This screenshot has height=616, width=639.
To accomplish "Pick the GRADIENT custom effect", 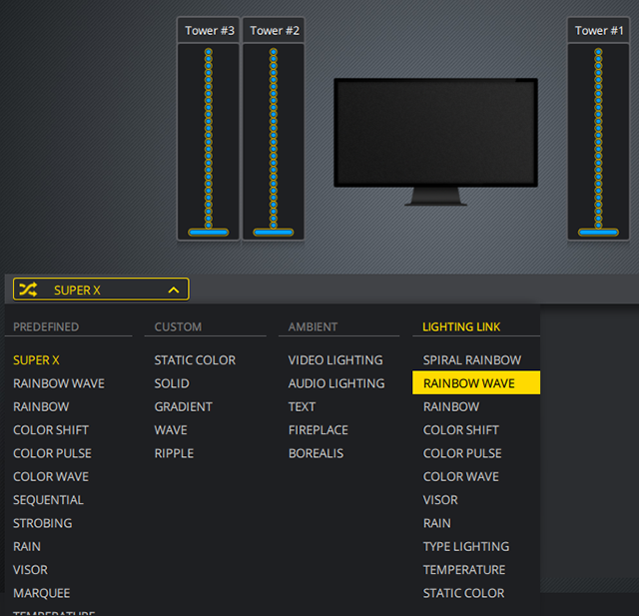I will coord(183,407).
